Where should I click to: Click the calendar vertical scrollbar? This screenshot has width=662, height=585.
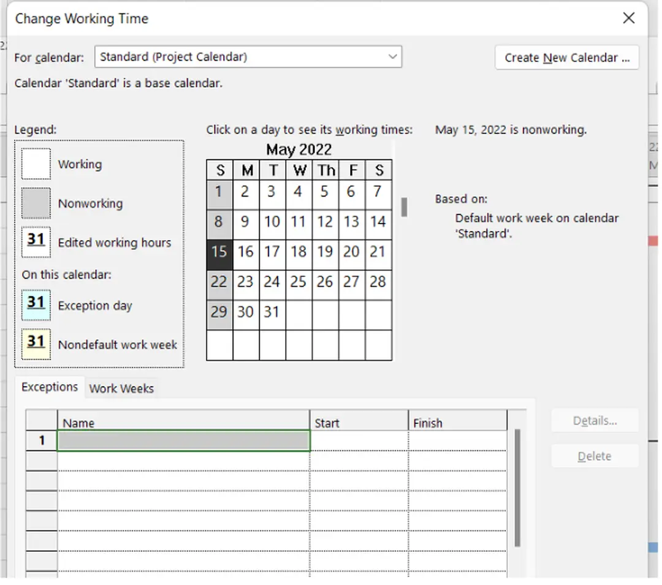click(x=404, y=208)
